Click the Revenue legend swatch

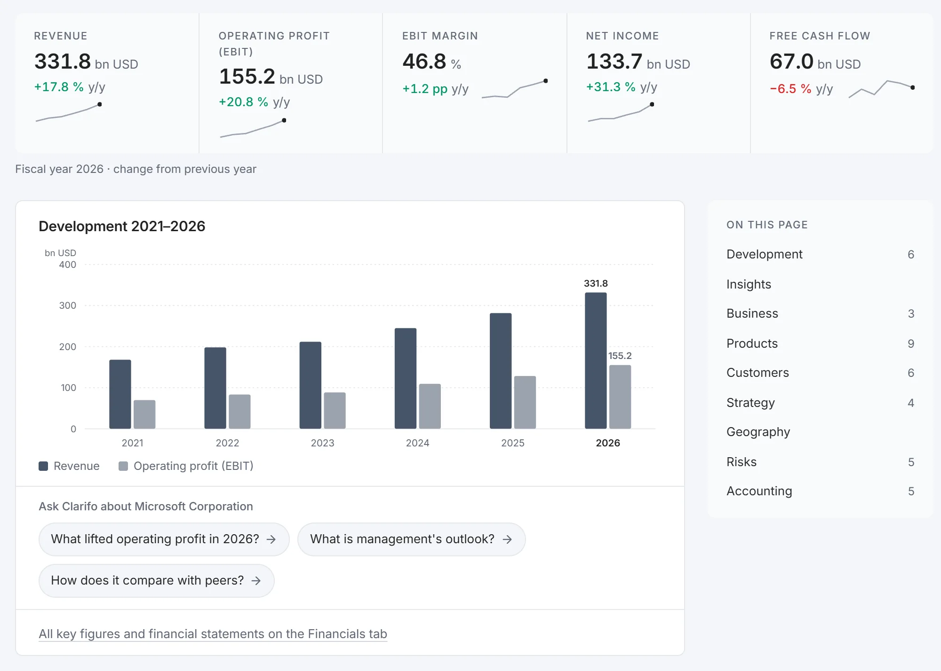click(43, 466)
